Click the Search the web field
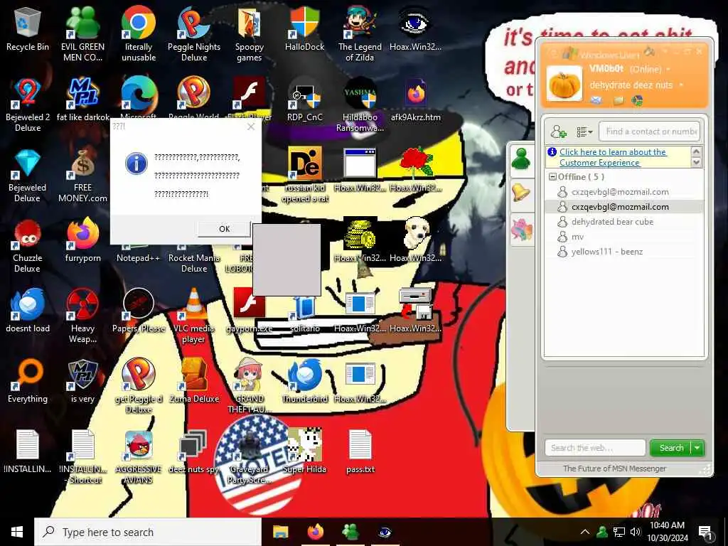Image resolution: width=728 pixels, height=546 pixels. pyautogui.click(x=595, y=448)
